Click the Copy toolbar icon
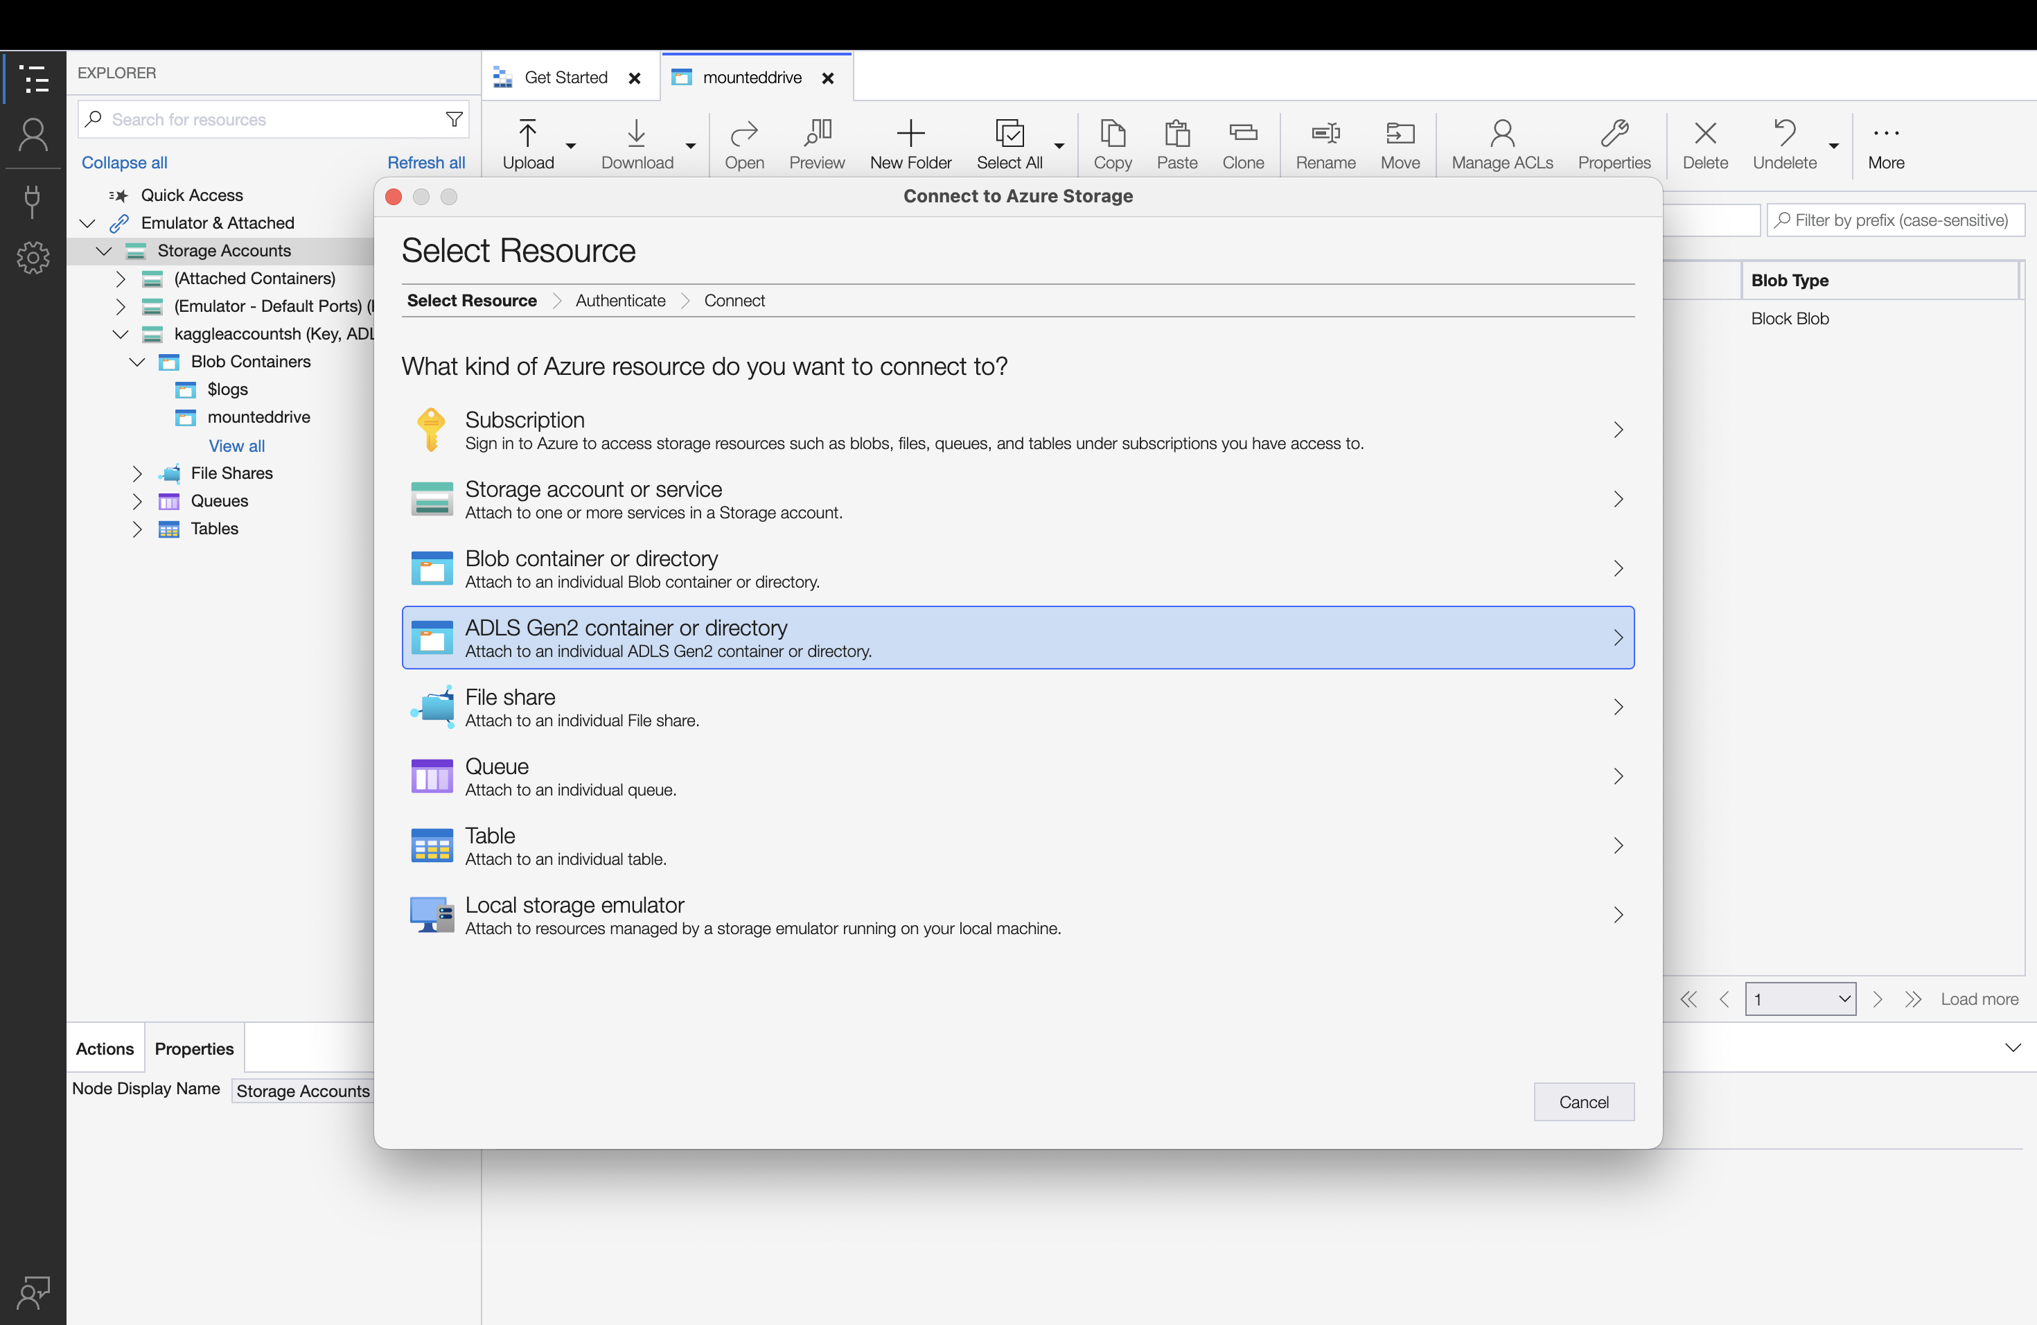The width and height of the screenshot is (2037, 1325). coord(1113,145)
